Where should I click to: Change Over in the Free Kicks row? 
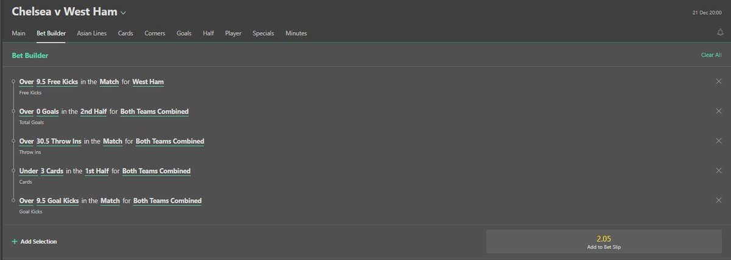(x=26, y=81)
